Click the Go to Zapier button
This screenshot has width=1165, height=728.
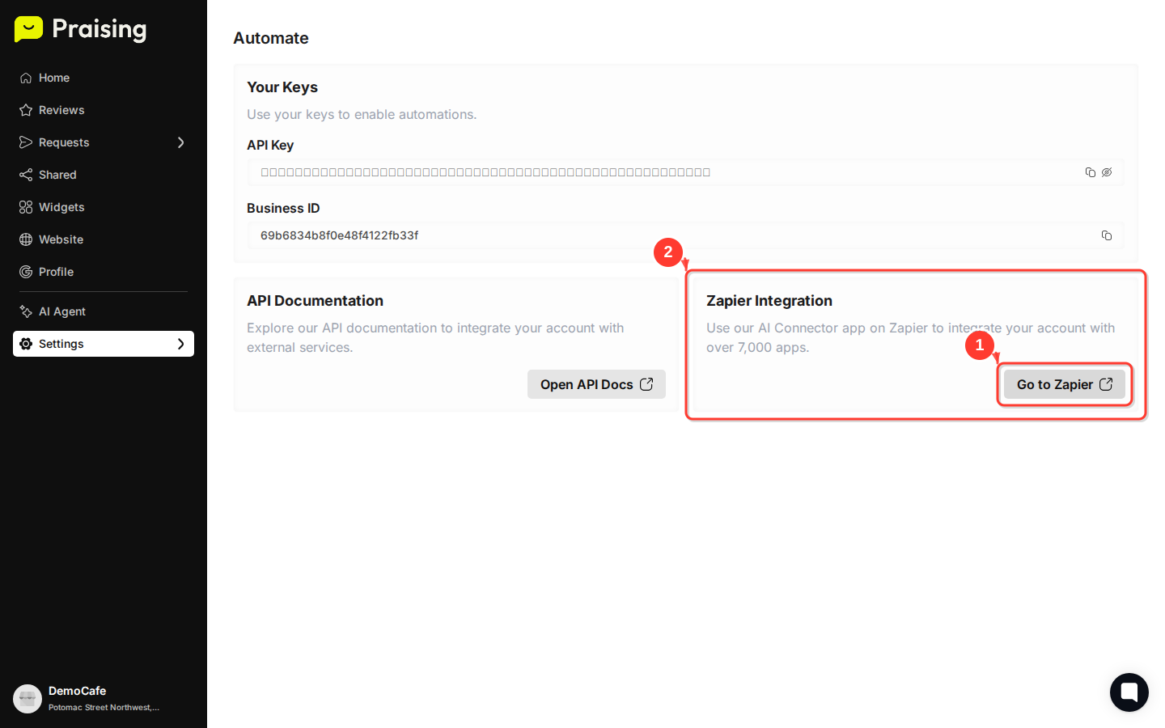tap(1064, 384)
